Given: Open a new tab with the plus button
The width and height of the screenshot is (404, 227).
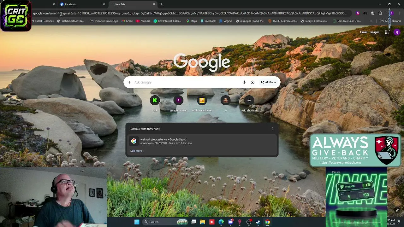Looking at the screenshot, I should 162,4.
